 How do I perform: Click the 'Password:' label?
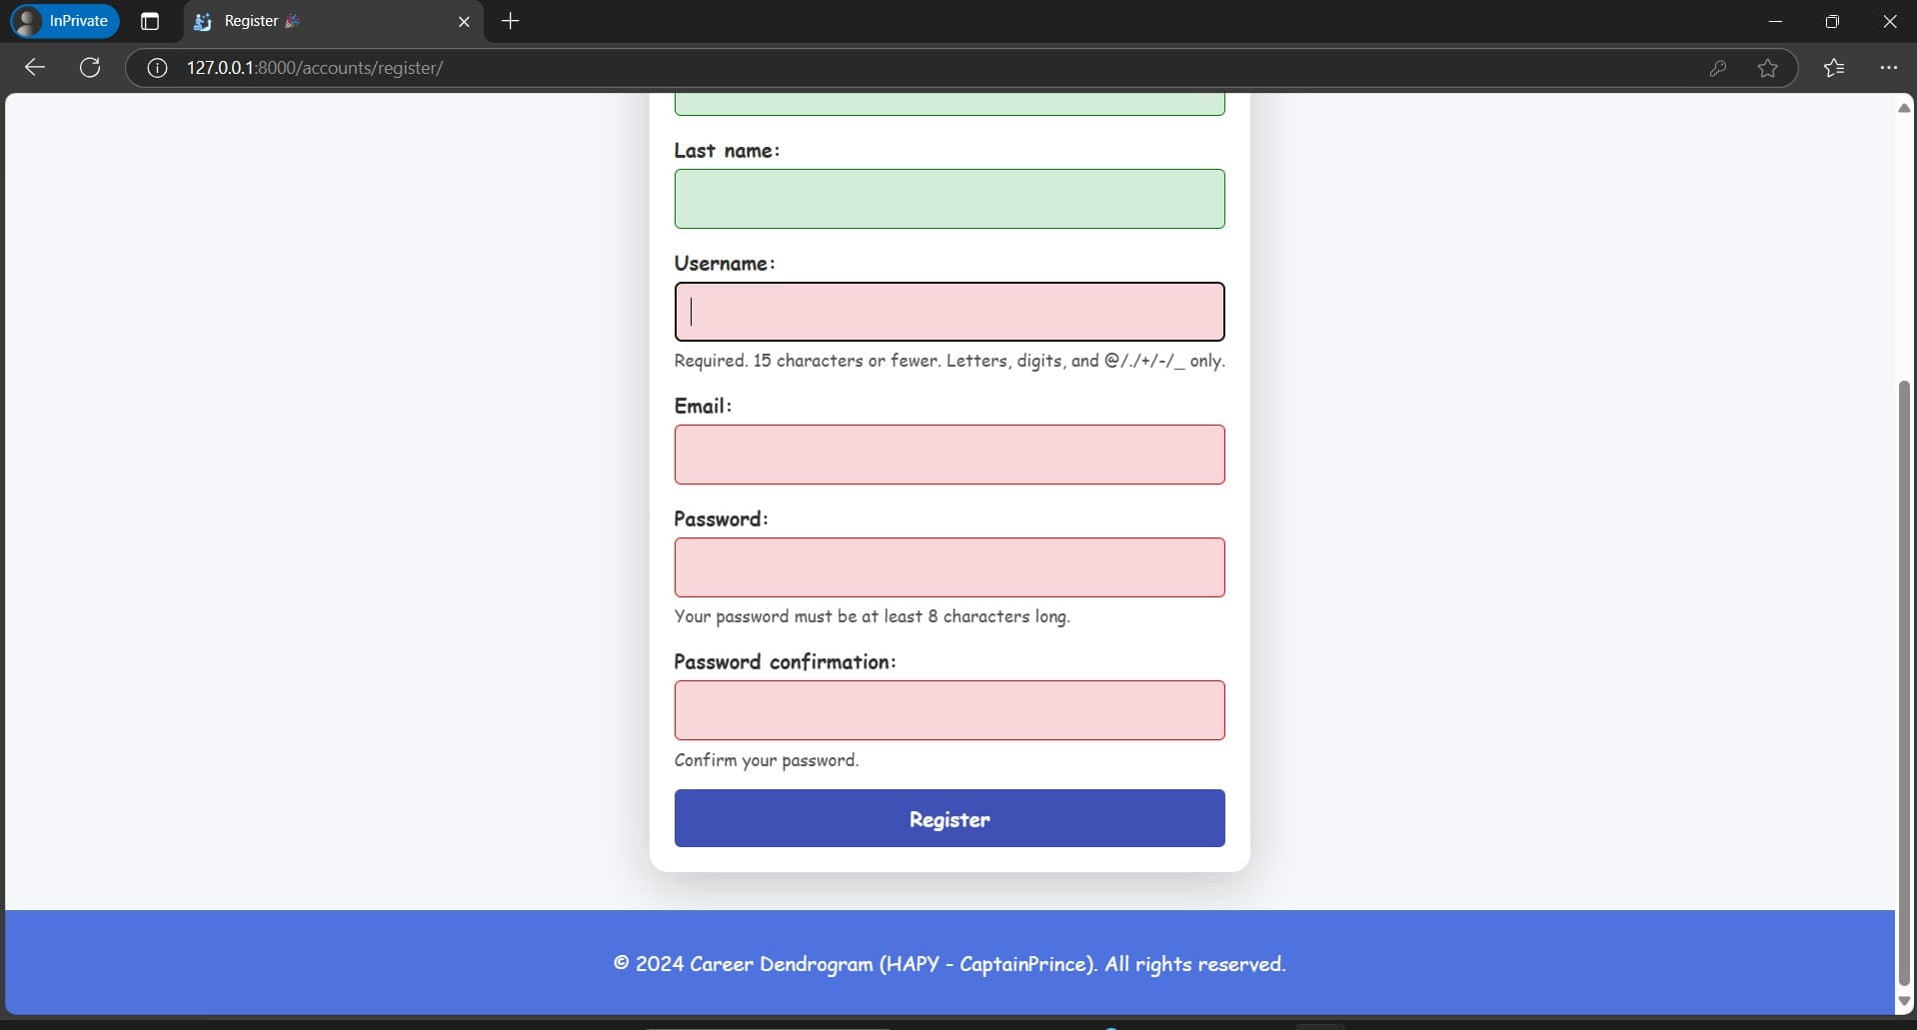[x=721, y=519]
